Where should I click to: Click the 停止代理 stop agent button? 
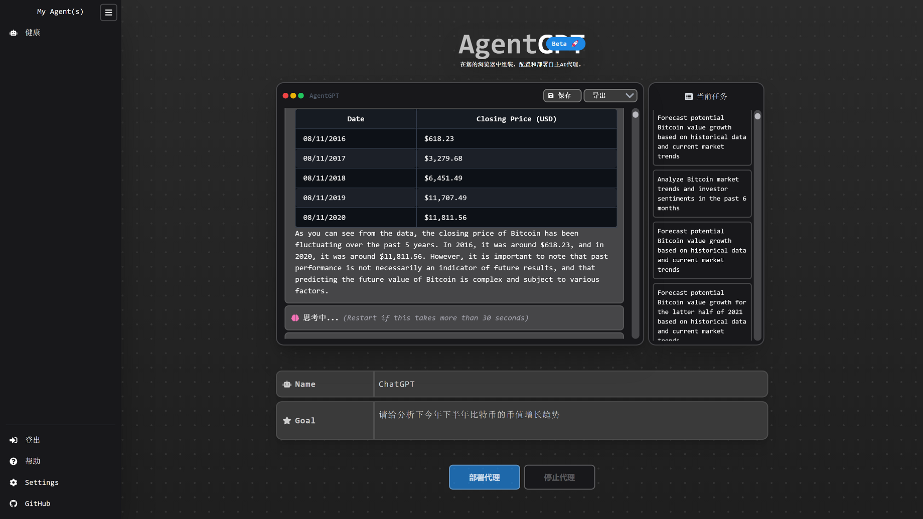pyautogui.click(x=559, y=477)
